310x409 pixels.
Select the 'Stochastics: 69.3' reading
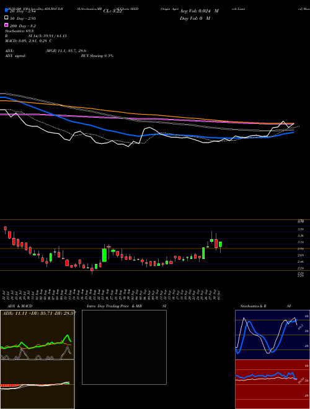(19, 31)
